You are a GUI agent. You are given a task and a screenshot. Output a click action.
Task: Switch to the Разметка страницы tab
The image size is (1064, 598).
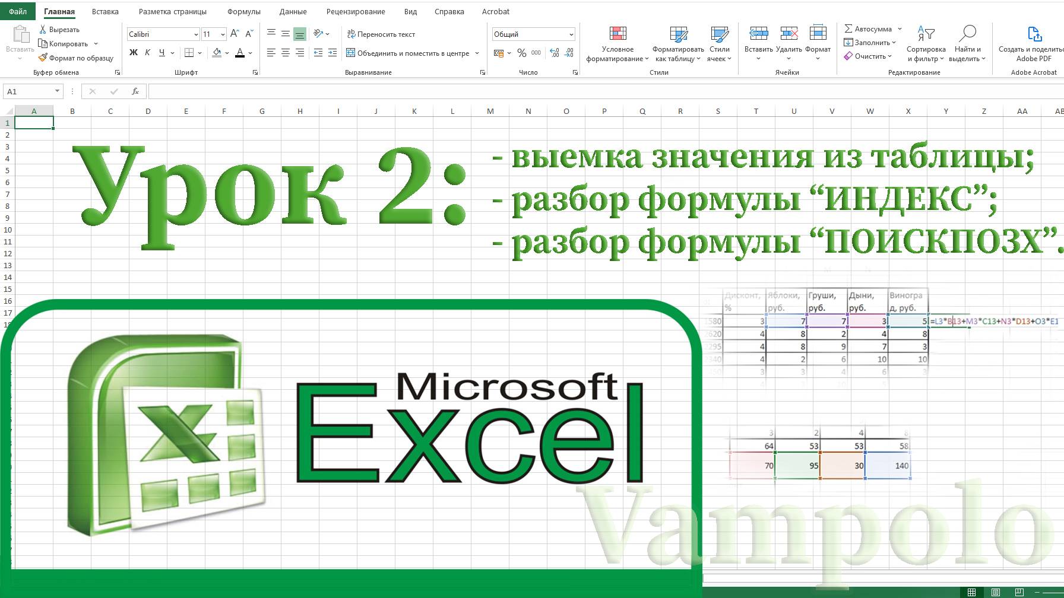click(x=173, y=11)
